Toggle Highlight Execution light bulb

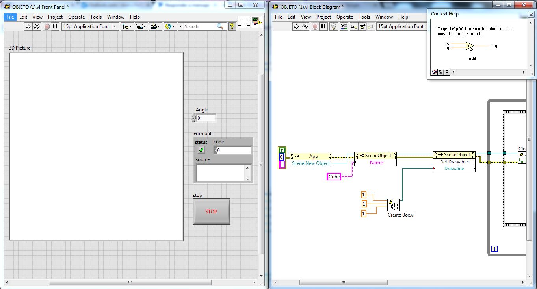[x=334, y=26]
